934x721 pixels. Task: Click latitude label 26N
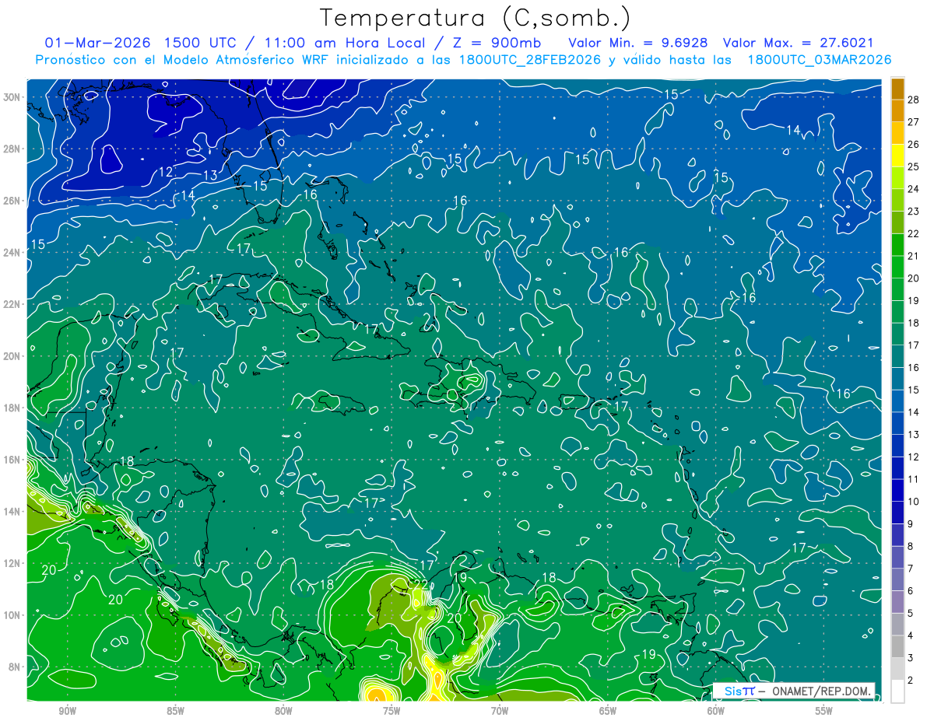click(13, 201)
